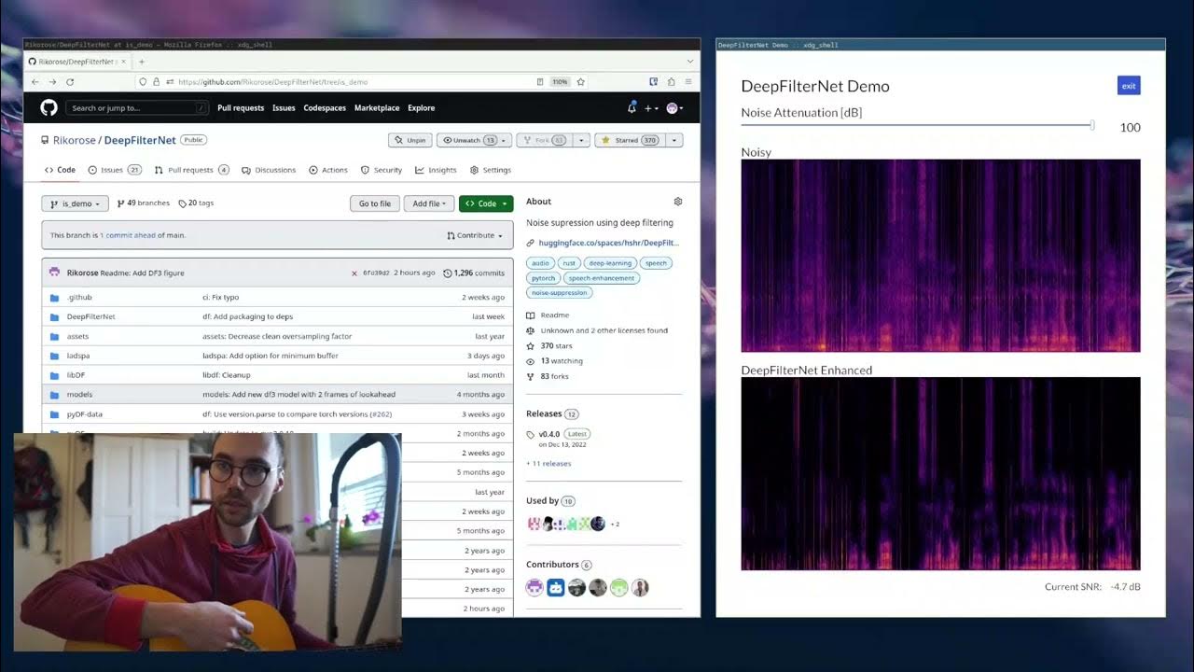Open Pull requests in GitHub header

[241, 108]
